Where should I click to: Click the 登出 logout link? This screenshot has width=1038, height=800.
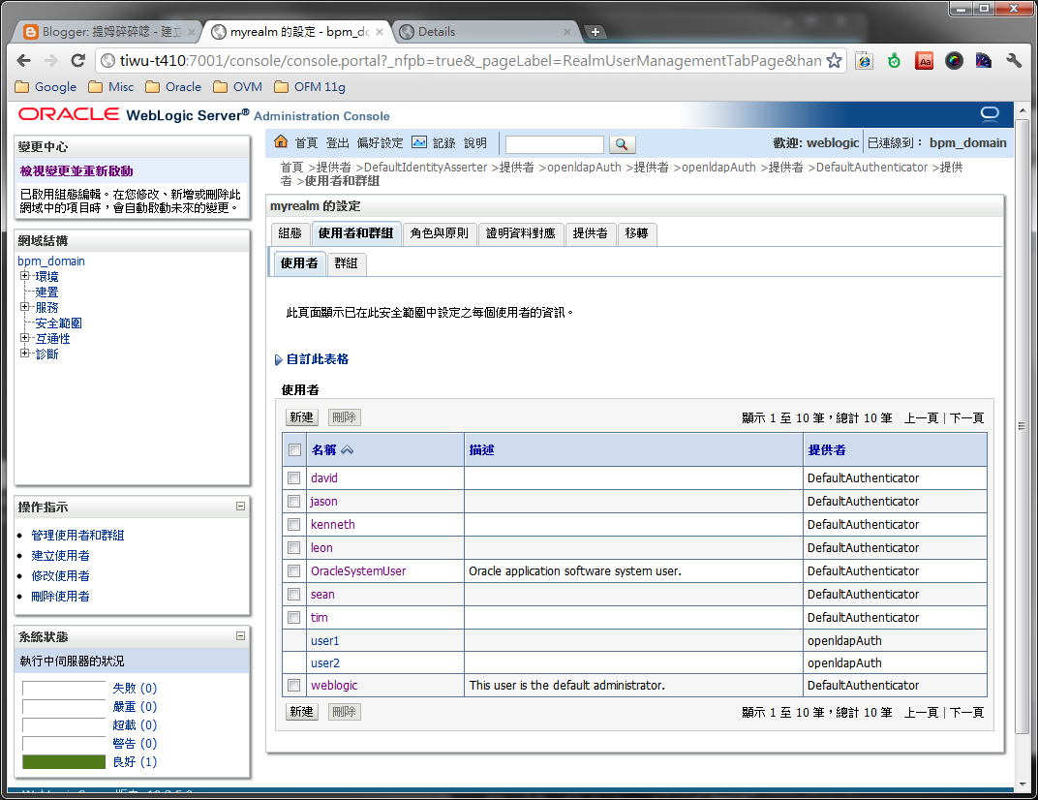pos(338,143)
